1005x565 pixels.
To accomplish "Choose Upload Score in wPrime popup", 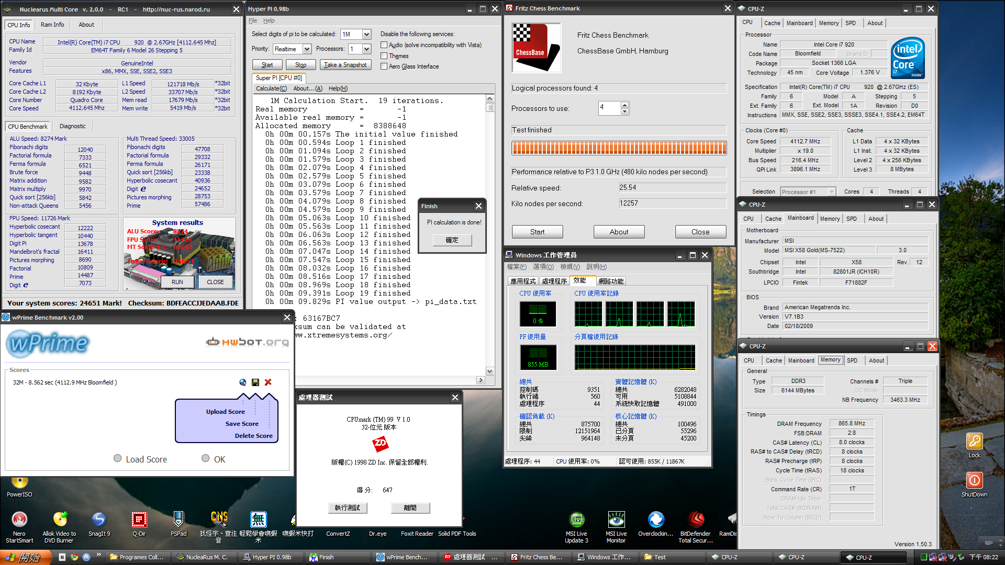I will coord(225,412).
